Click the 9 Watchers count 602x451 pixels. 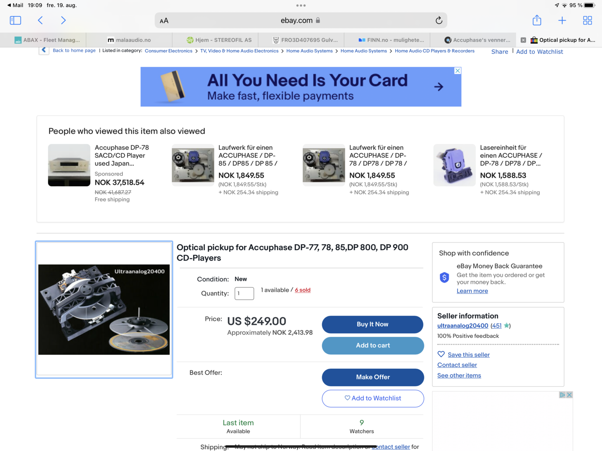coord(362,426)
